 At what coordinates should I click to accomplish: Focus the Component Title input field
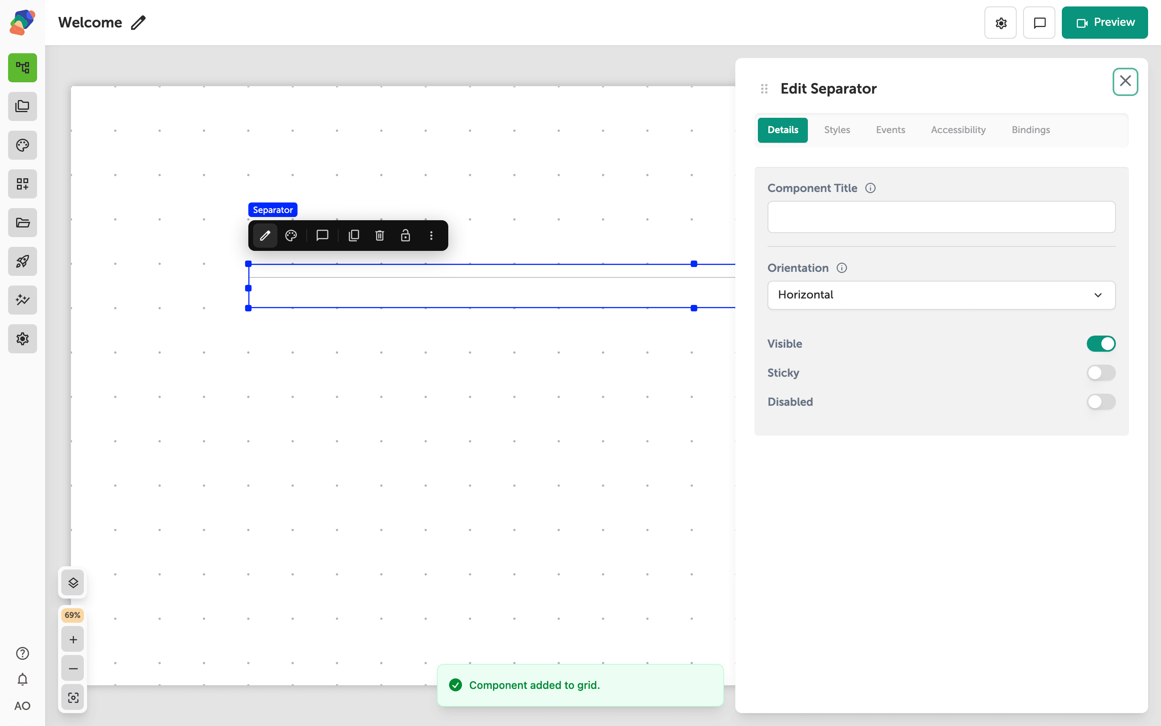[x=941, y=217]
